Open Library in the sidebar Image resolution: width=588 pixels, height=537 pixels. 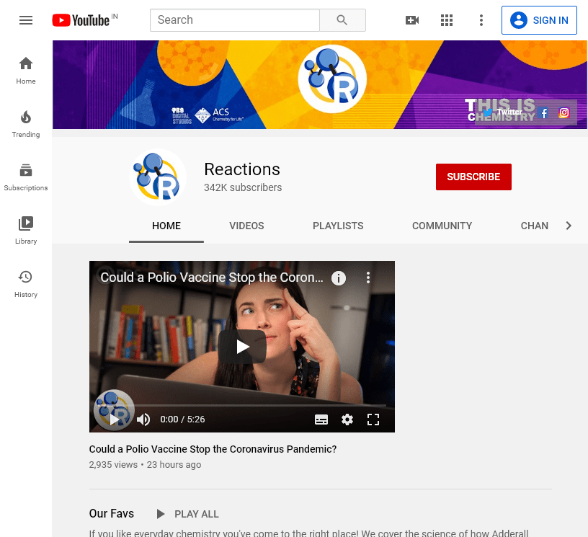point(26,230)
